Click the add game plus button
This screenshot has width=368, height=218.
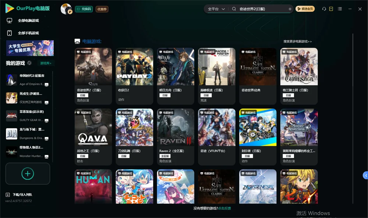click(x=28, y=173)
